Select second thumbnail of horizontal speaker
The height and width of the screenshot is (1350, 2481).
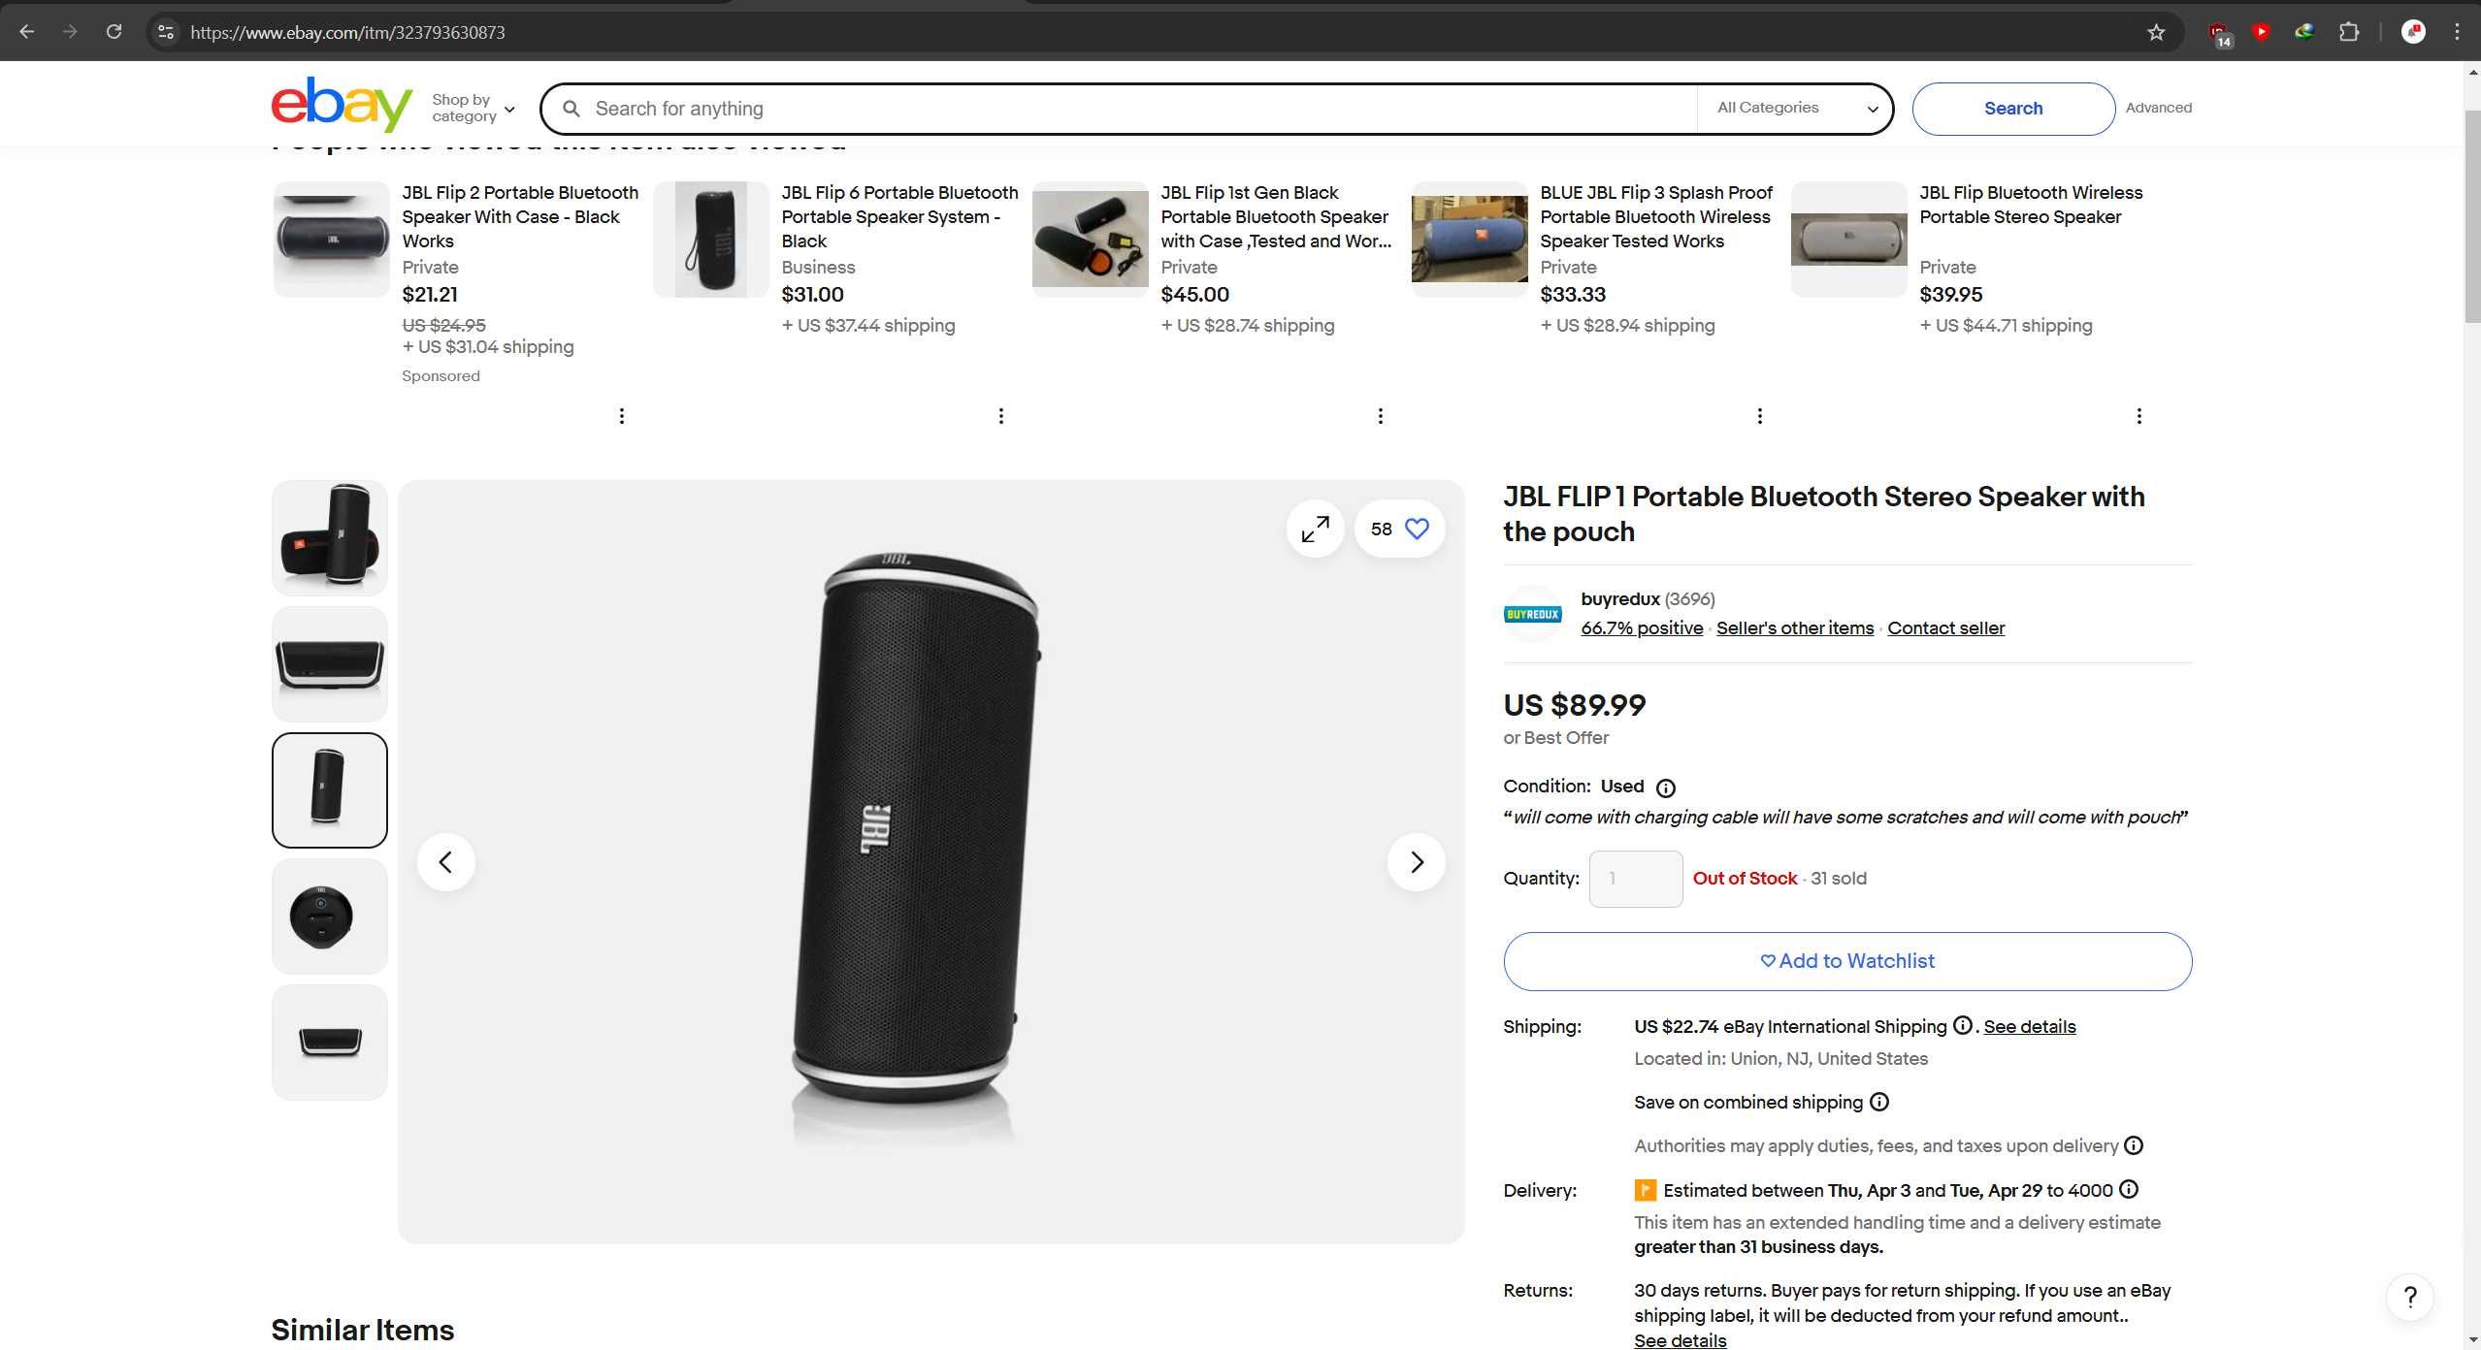pos(330,664)
